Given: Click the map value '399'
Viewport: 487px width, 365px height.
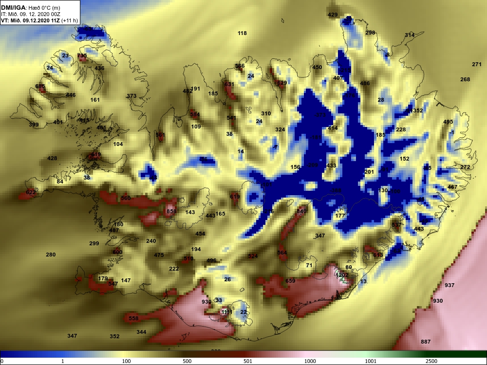Looking at the screenshot, I should [34, 125].
